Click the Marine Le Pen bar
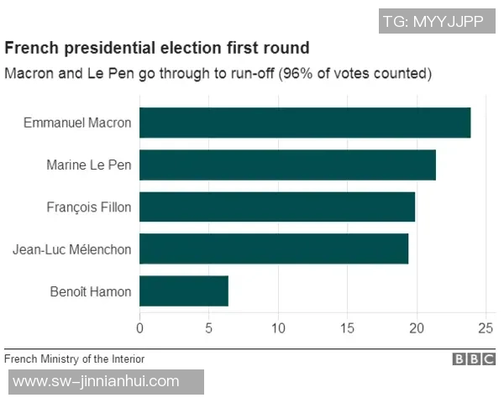The image size is (504, 403). pos(287,165)
